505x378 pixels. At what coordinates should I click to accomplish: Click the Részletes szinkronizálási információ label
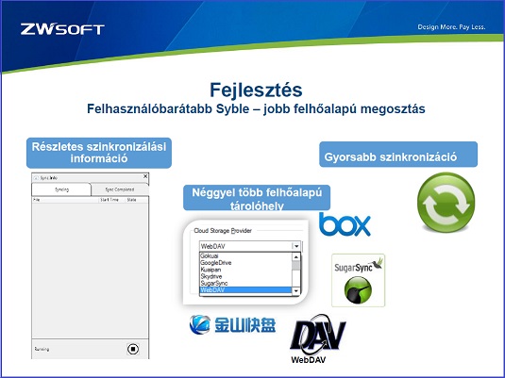tap(99, 153)
